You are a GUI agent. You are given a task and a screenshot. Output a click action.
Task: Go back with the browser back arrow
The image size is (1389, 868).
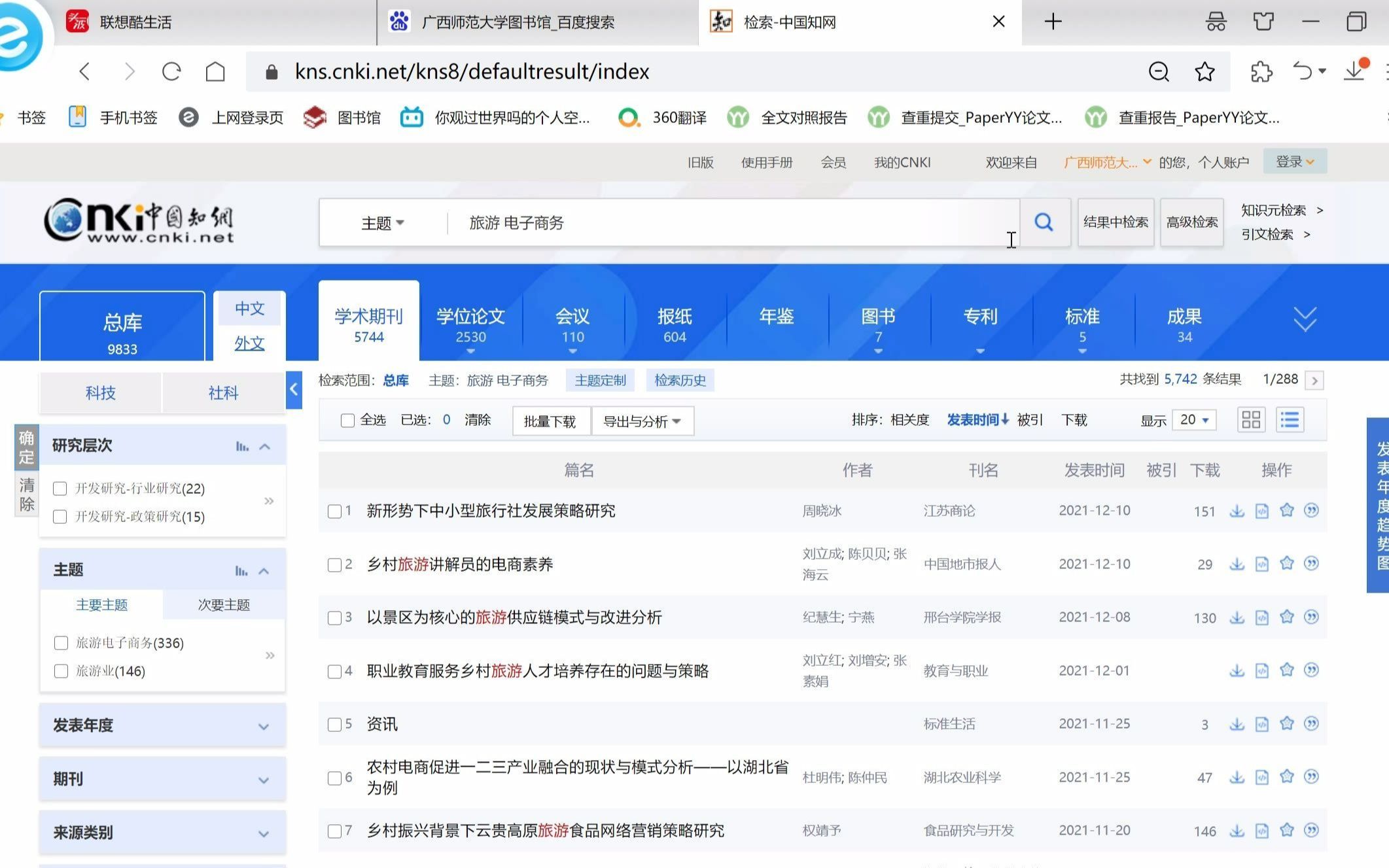click(x=85, y=71)
